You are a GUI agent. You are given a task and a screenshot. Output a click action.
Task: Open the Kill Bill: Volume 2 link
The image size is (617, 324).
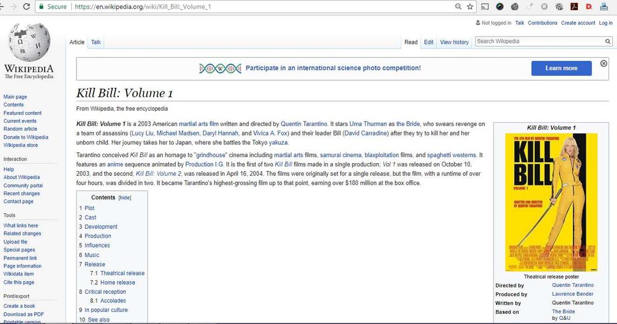point(158,173)
